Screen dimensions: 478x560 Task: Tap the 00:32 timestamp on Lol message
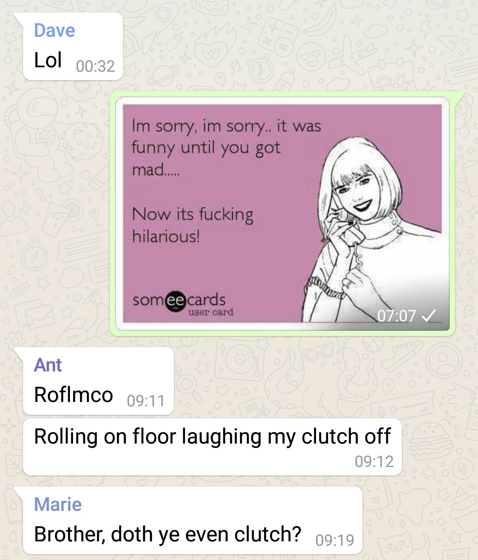[95, 66]
